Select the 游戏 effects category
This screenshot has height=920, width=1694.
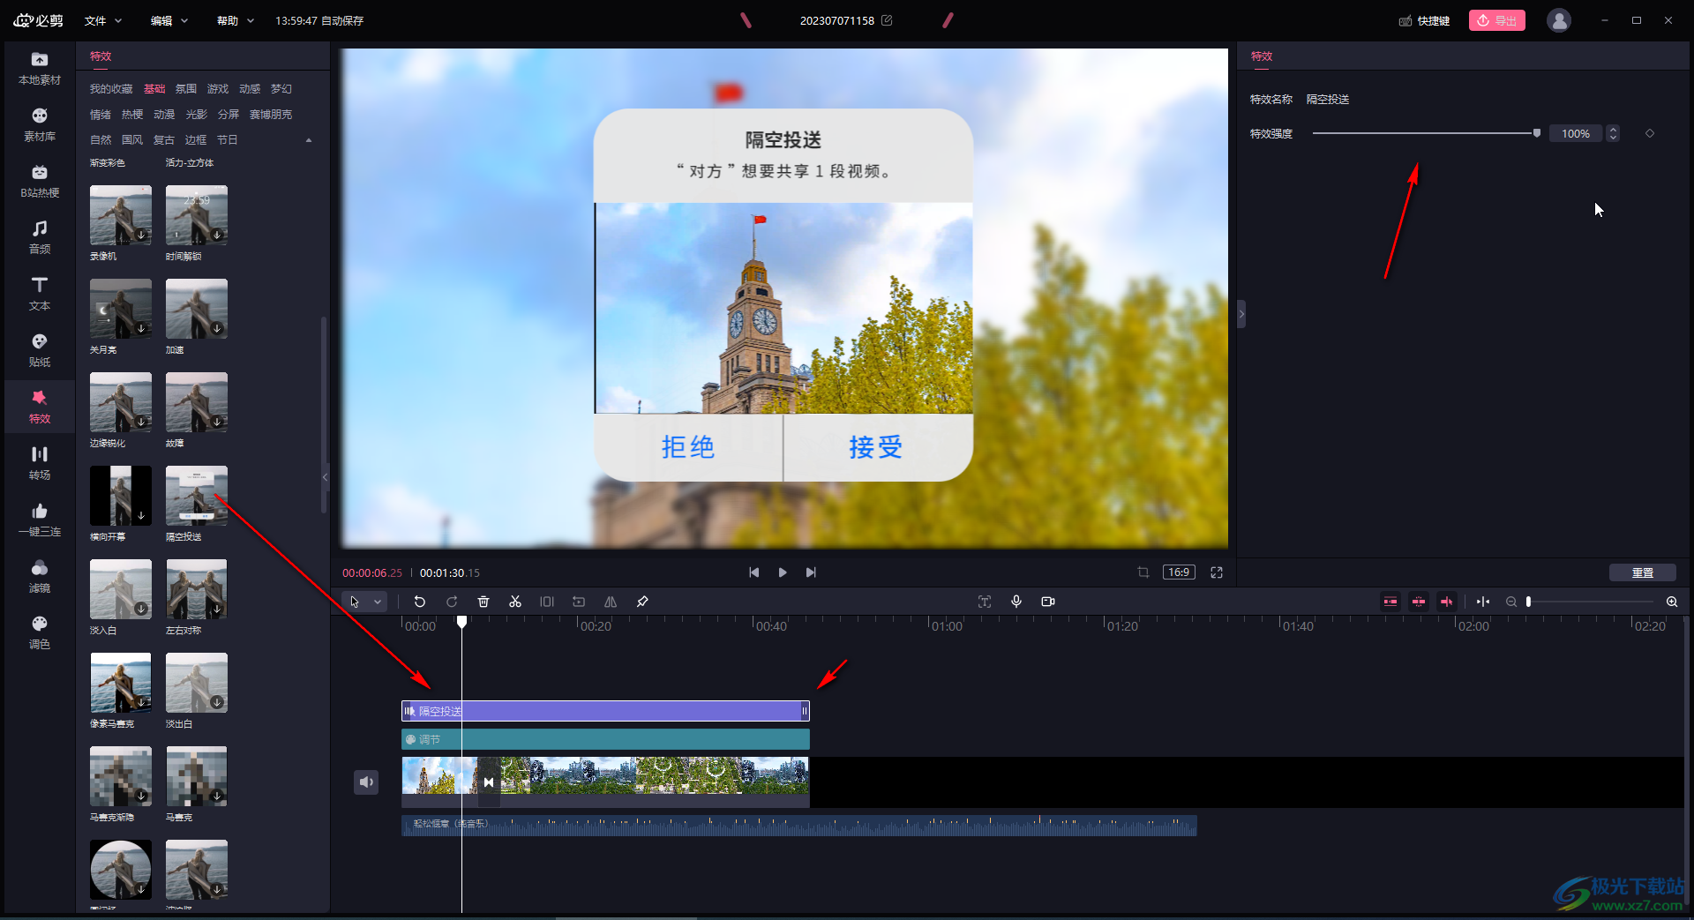(218, 89)
